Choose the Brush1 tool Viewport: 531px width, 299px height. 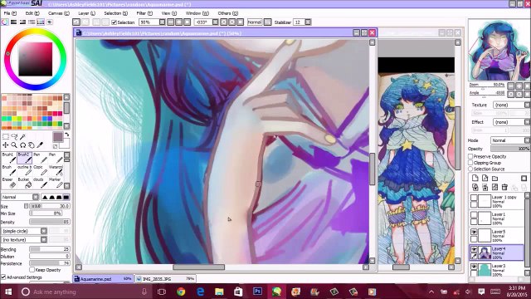(8, 158)
